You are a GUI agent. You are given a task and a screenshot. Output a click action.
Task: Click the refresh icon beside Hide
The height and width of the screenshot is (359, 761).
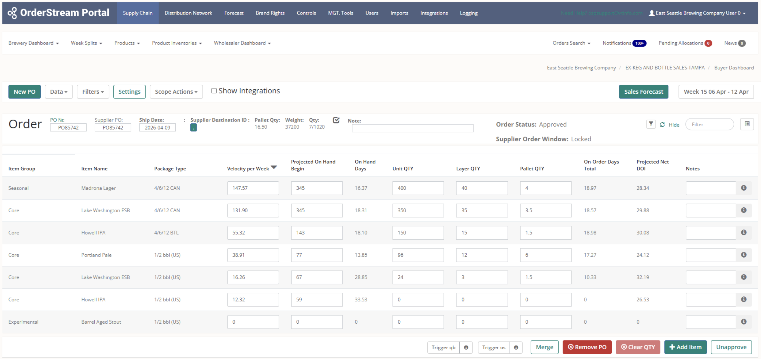[x=662, y=124]
